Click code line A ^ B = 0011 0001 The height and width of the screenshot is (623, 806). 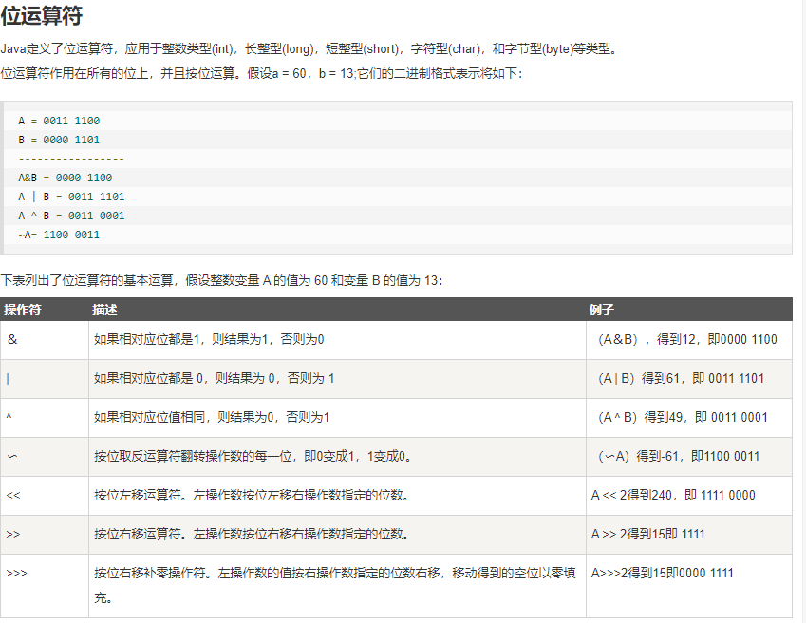click(x=71, y=216)
